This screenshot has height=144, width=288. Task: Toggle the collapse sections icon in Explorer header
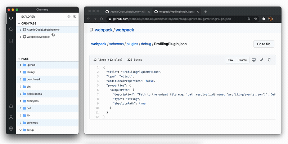69,17
